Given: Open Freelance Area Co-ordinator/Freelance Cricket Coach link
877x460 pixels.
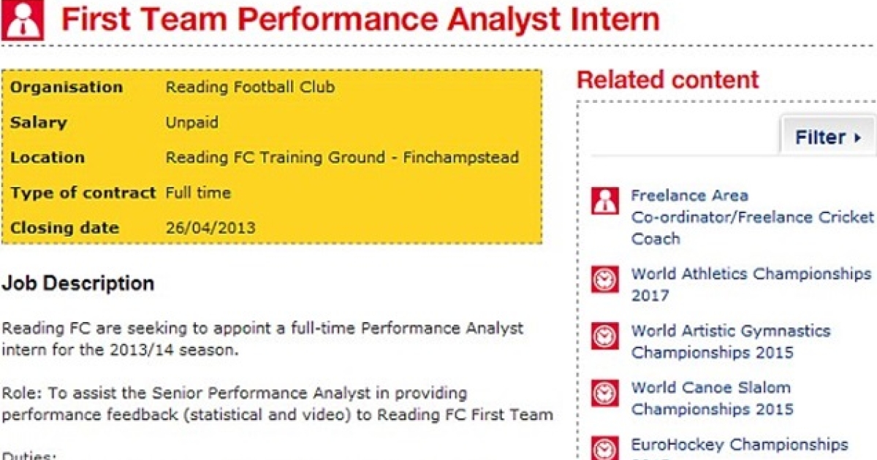Looking at the screenshot, I should click(752, 217).
